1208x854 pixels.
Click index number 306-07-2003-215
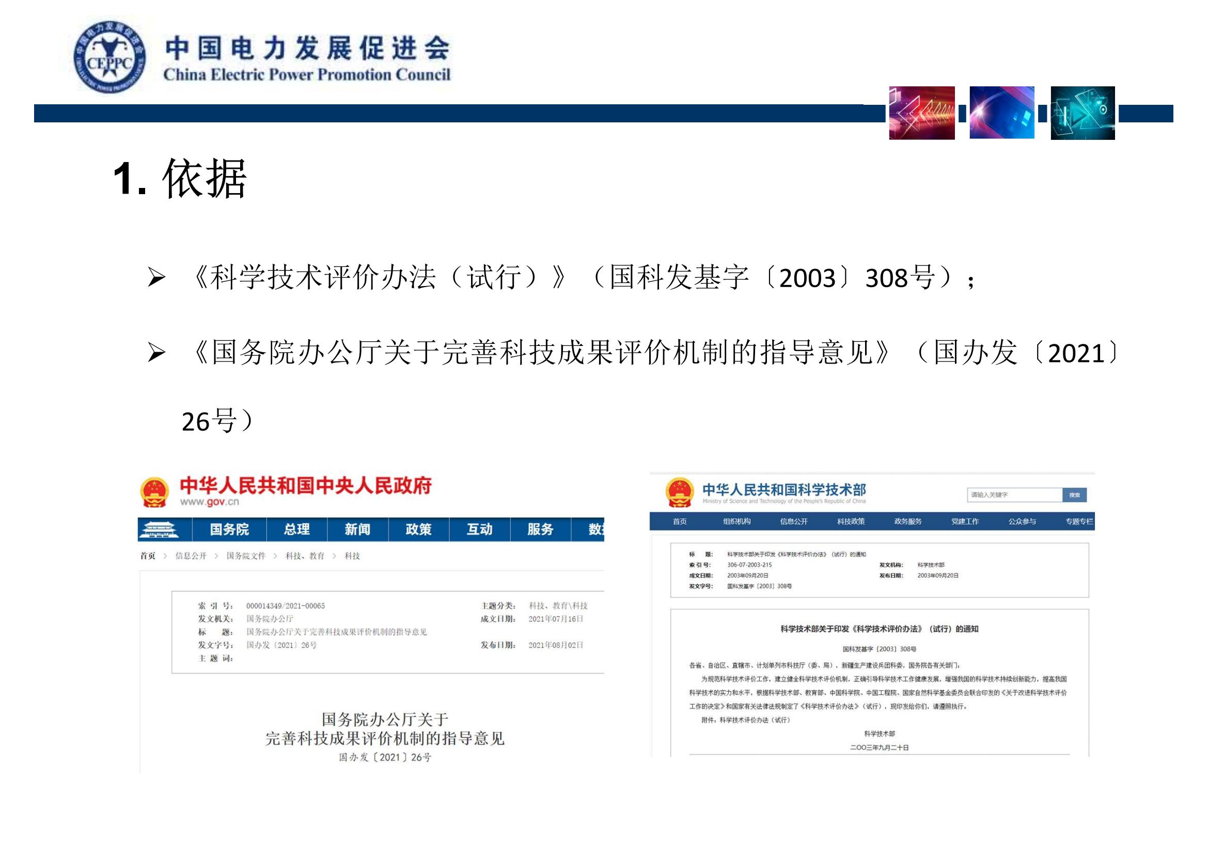pyautogui.click(x=749, y=565)
